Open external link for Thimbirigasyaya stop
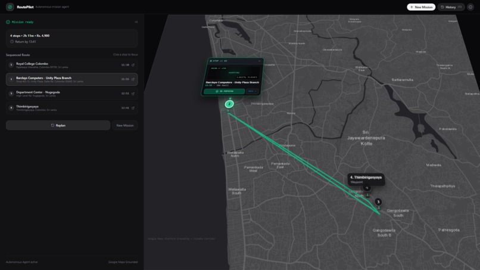The image size is (480, 270). coord(133,108)
